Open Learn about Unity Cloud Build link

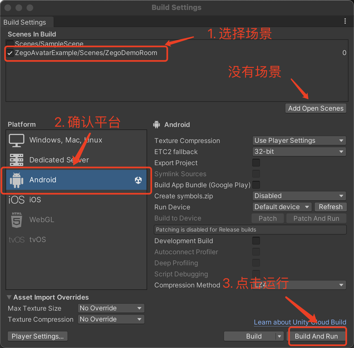300,322
